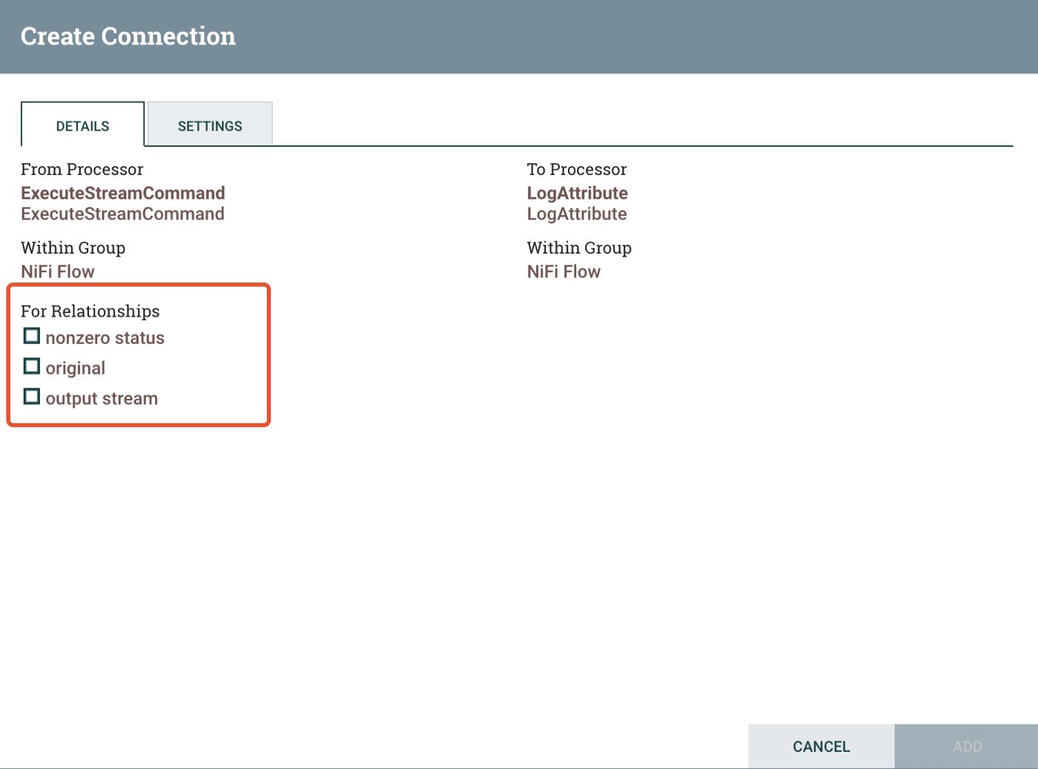Enable the nonzero status relationship checkbox
The image size is (1038, 769).
pyautogui.click(x=32, y=337)
